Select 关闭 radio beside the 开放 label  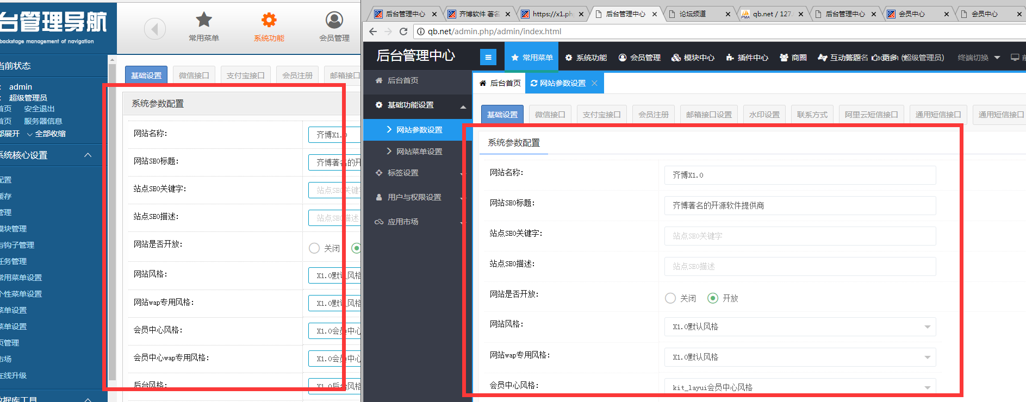670,298
